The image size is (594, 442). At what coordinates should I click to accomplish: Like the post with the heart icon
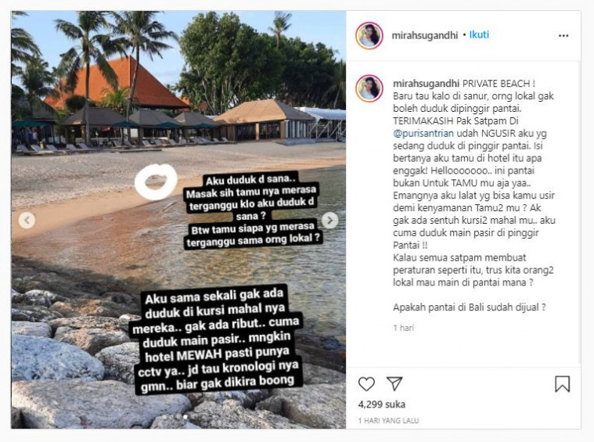(366, 384)
